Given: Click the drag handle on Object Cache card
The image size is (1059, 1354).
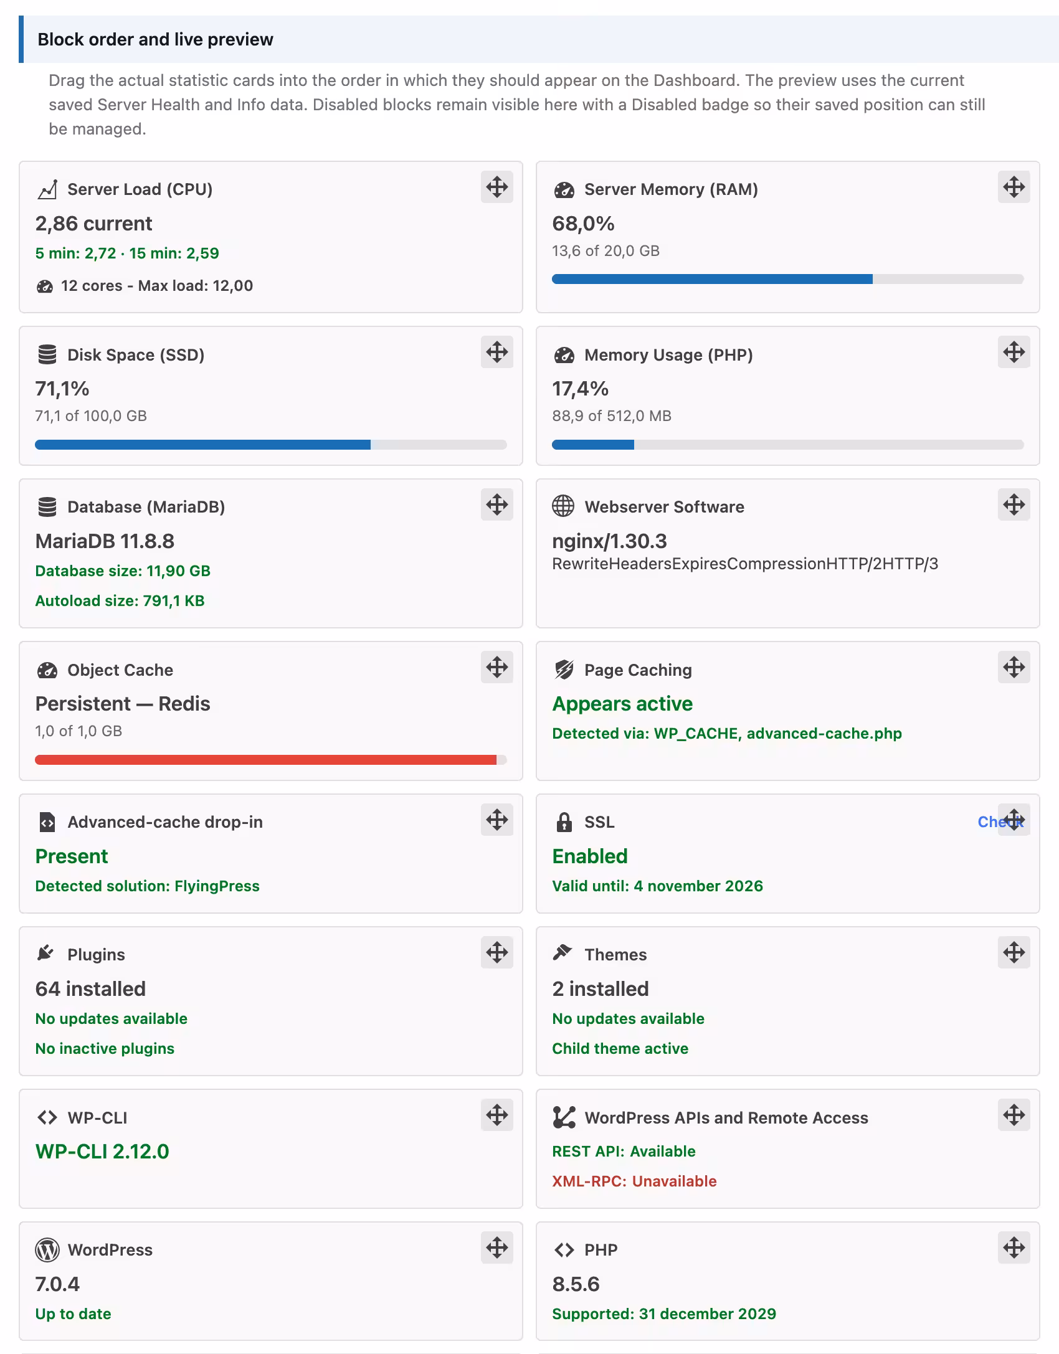Looking at the screenshot, I should click(x=496, y=667).
